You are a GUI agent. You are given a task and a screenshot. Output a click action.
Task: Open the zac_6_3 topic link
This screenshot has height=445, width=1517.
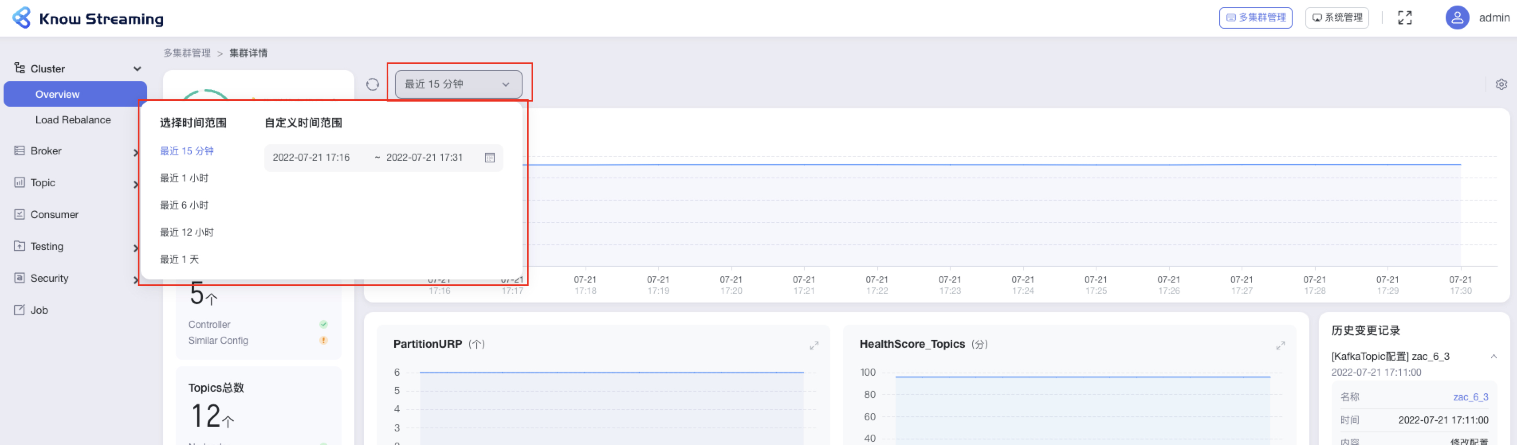coord(1470,397)
